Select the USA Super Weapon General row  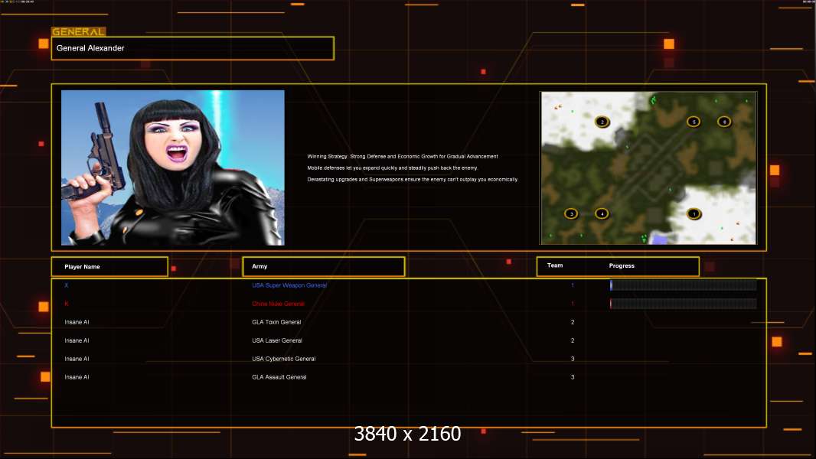(x=409, y=285)
